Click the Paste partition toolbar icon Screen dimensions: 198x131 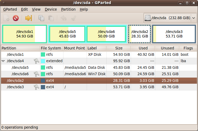tap(51, 18)
